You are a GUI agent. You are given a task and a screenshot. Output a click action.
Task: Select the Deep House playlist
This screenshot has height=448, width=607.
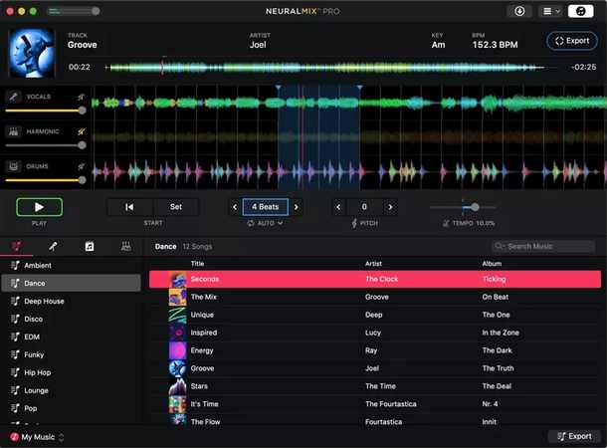(x=45, y=301)
